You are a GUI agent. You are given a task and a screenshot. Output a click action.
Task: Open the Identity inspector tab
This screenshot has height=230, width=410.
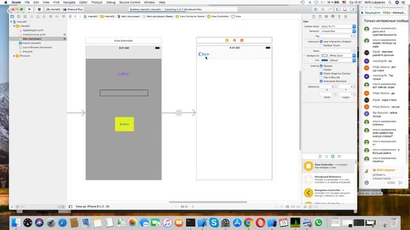coord(326,17)
